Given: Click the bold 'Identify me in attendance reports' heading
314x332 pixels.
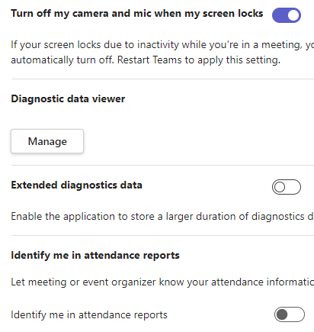Looking at the screenshot, I should click(95, 255).
